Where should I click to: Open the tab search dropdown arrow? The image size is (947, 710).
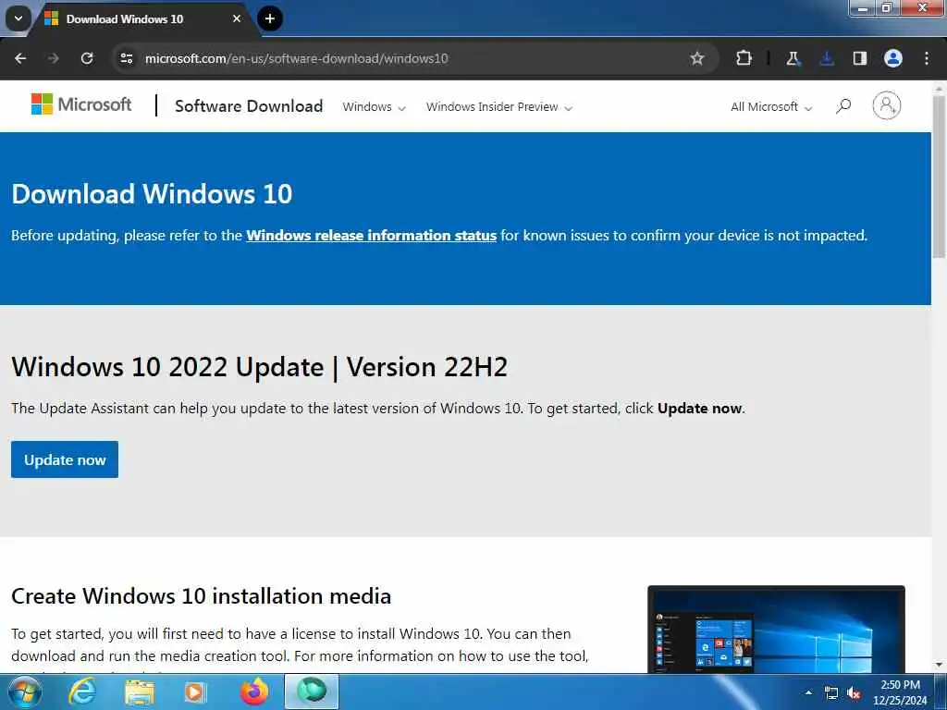(18, 18)
